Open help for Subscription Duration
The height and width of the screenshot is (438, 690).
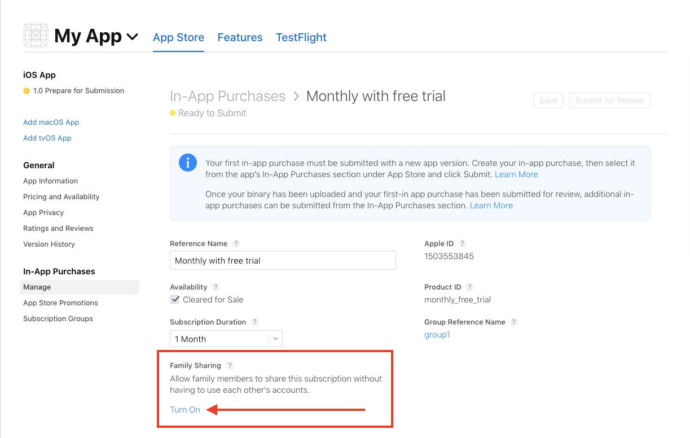(255, 322)
